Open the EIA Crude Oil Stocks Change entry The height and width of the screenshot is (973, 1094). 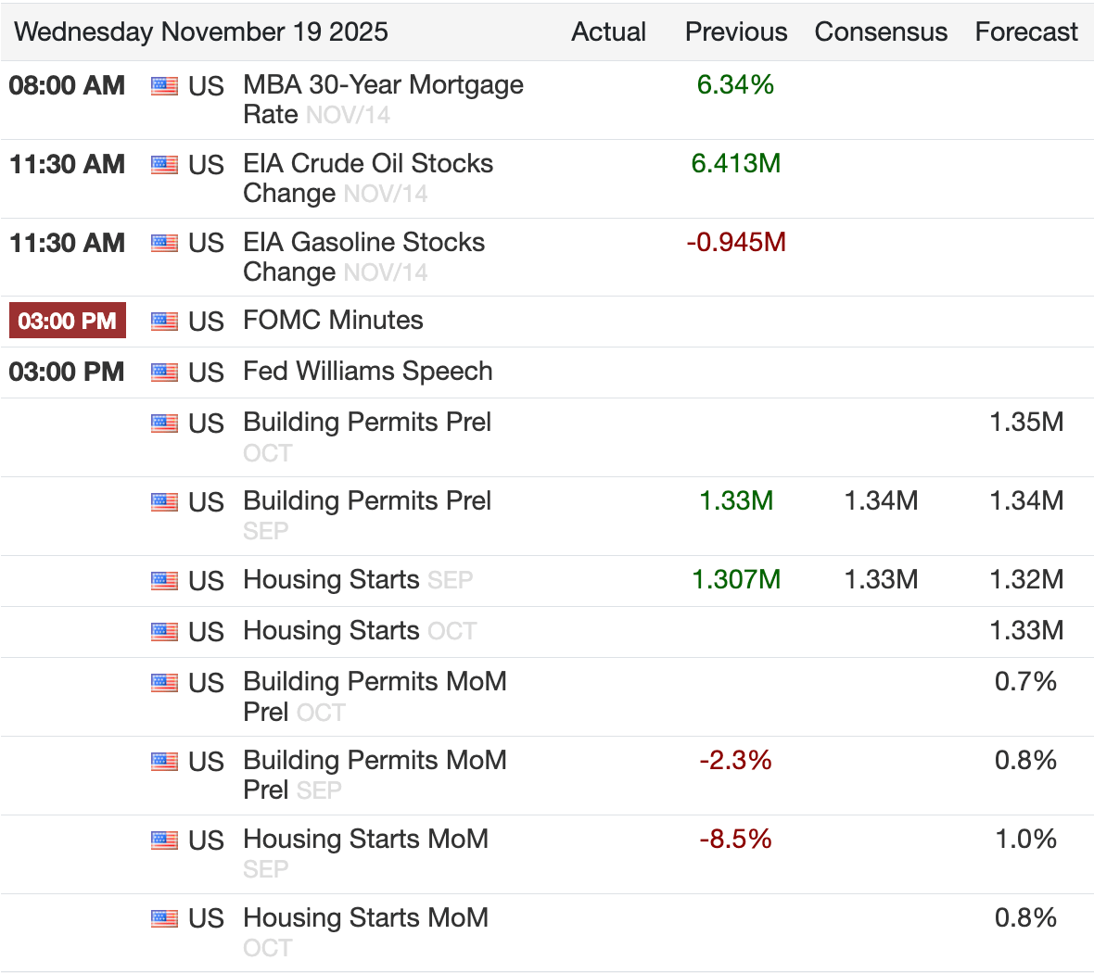[x=368, y=178]
